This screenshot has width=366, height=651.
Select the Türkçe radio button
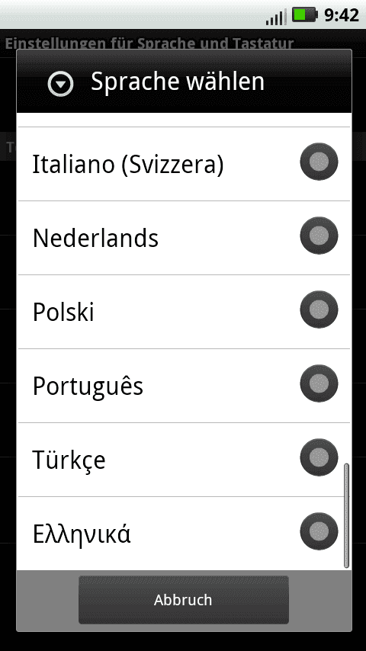click(x=319, y=457)
